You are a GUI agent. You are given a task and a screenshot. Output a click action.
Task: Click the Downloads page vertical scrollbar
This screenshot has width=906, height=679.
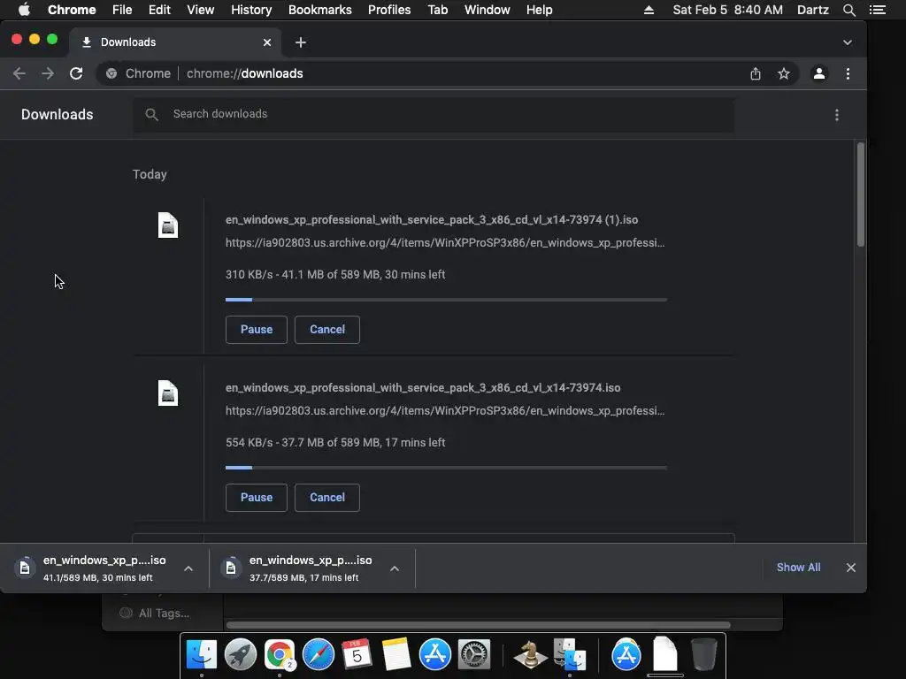[x=861, y=195]
